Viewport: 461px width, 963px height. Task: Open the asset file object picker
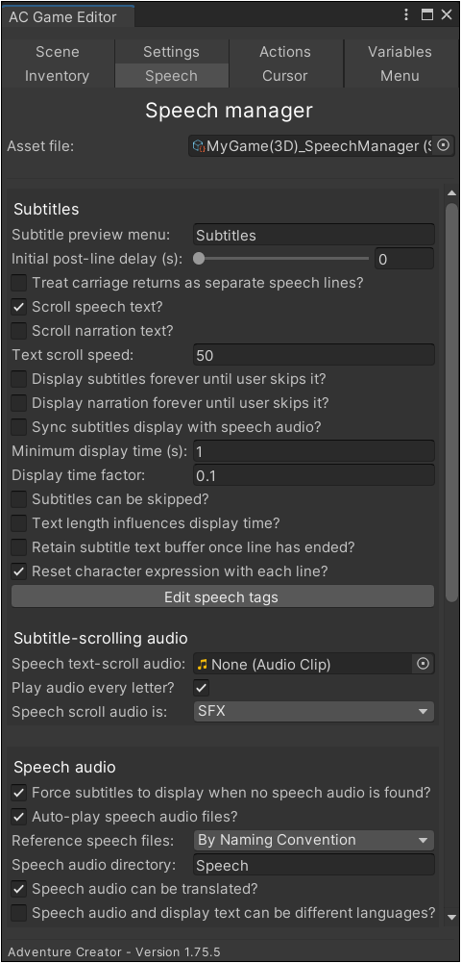pyautogui.click(x=444, y=146)
